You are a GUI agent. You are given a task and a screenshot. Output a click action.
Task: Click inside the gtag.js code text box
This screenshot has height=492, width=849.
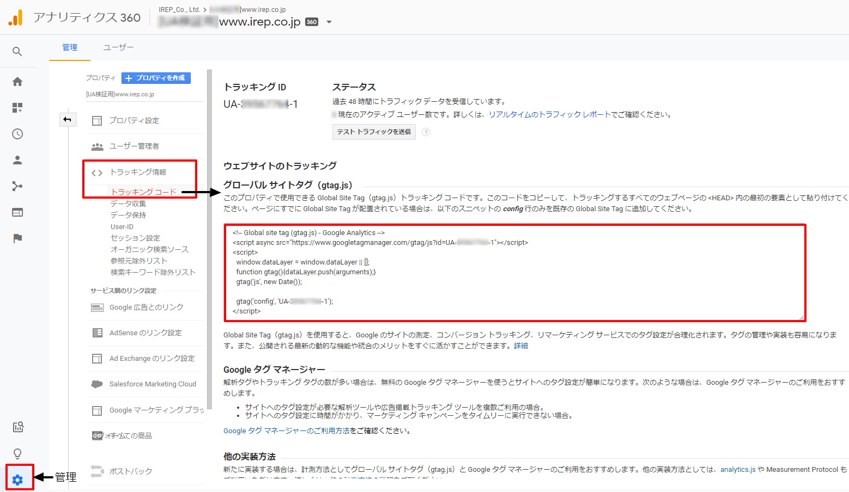tap(514, 272)
